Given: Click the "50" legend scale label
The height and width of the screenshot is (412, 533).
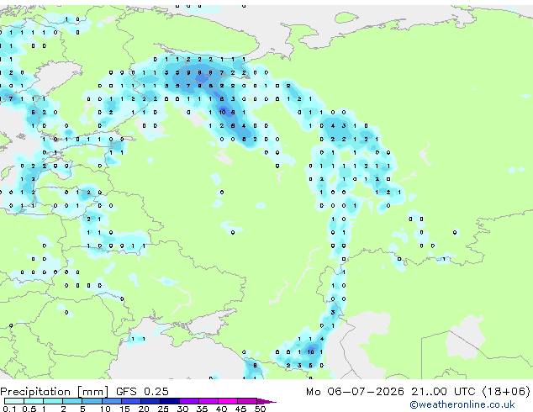Looking at the screenshot, I should point(260,409).
